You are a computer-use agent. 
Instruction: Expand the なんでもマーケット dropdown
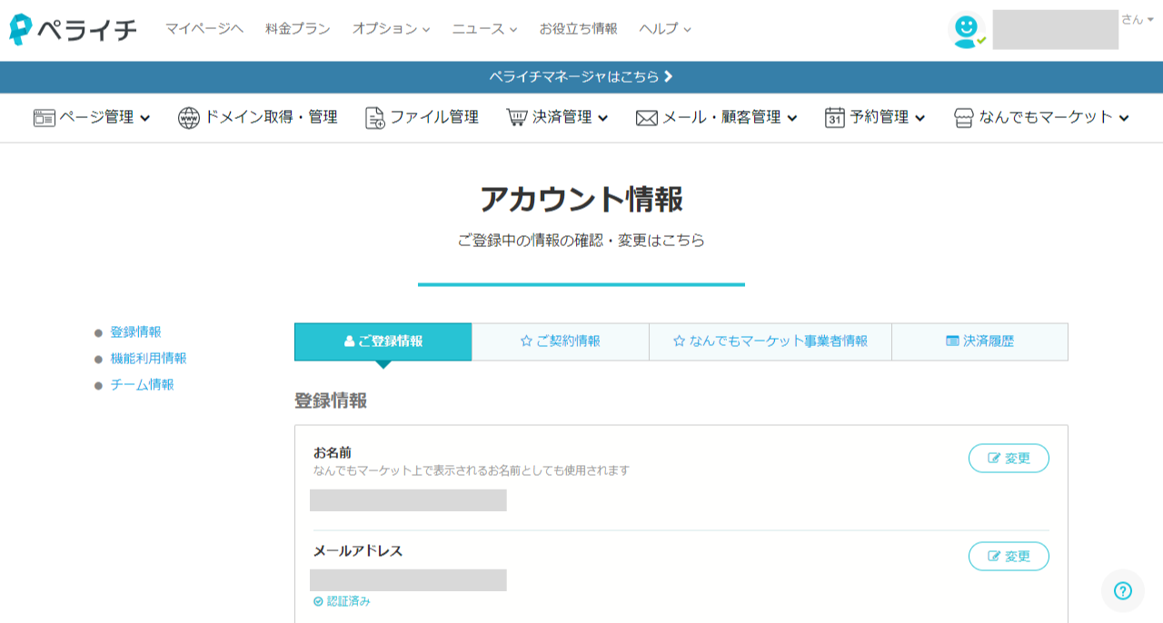(x=1124, y=118)
